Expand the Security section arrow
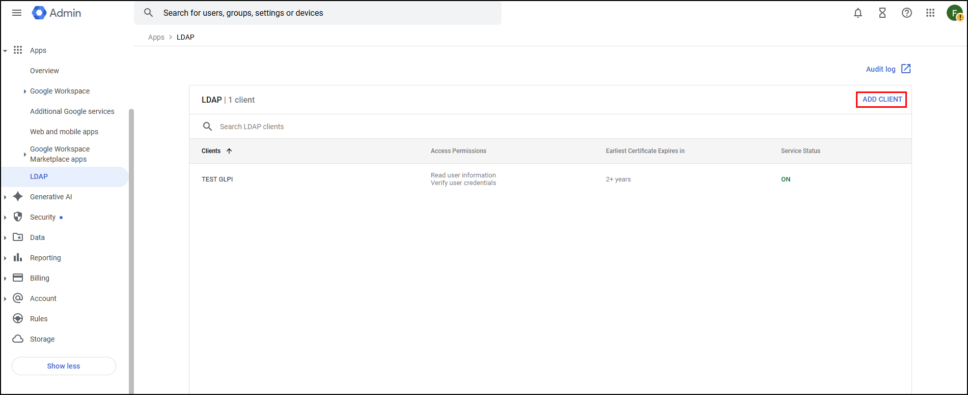Screen dimensions: 968x395 click(5, 218)
